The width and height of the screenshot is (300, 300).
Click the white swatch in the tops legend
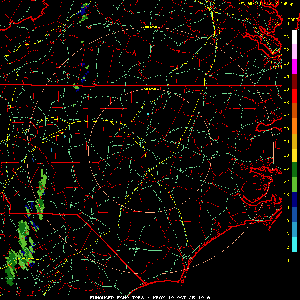[294, 37]
